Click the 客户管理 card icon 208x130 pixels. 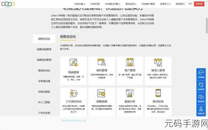[130, 62]
